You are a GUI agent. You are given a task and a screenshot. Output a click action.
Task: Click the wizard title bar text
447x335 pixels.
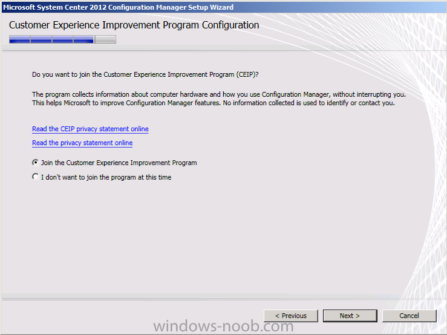click(x=118, y=7)
